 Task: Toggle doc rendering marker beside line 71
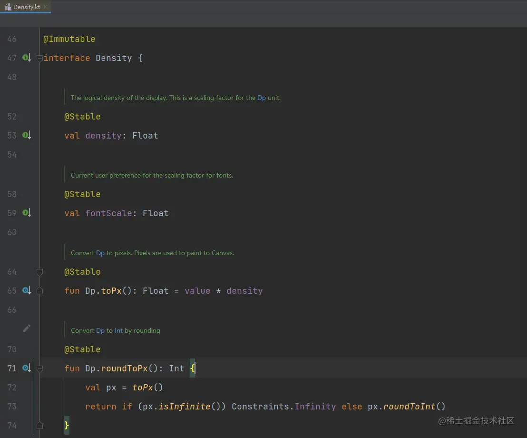[x=40, y=368]
